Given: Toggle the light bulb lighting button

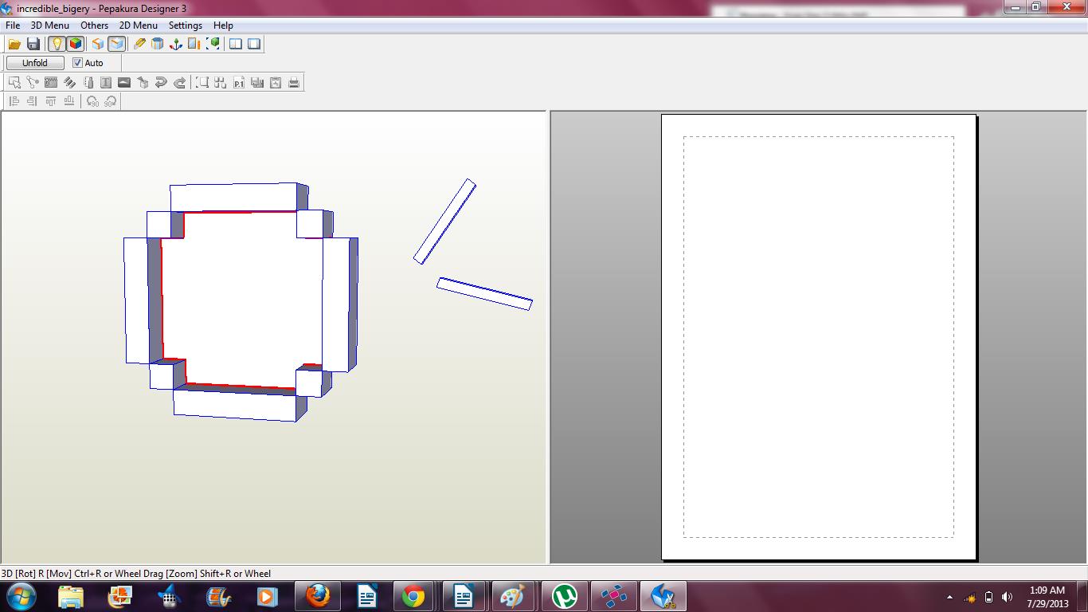Looking at the screenshot, I should point(57,44).
